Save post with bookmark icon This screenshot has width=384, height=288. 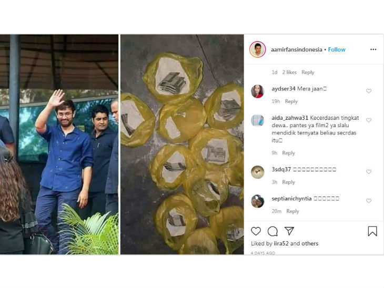click(372, 231)
